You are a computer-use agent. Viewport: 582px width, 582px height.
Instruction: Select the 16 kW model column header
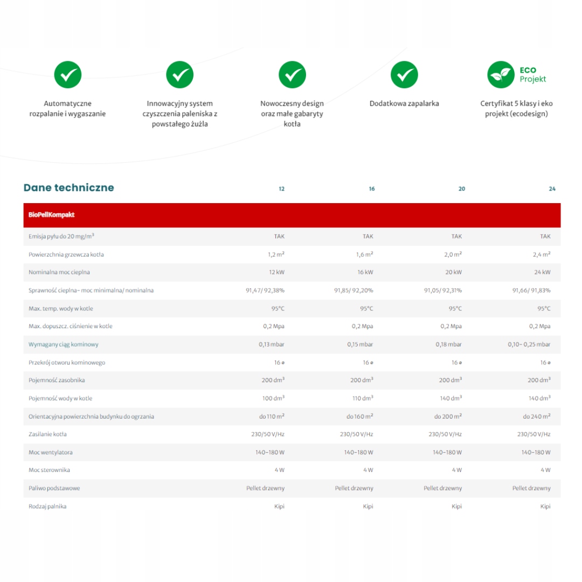click(x=371, y=189)
